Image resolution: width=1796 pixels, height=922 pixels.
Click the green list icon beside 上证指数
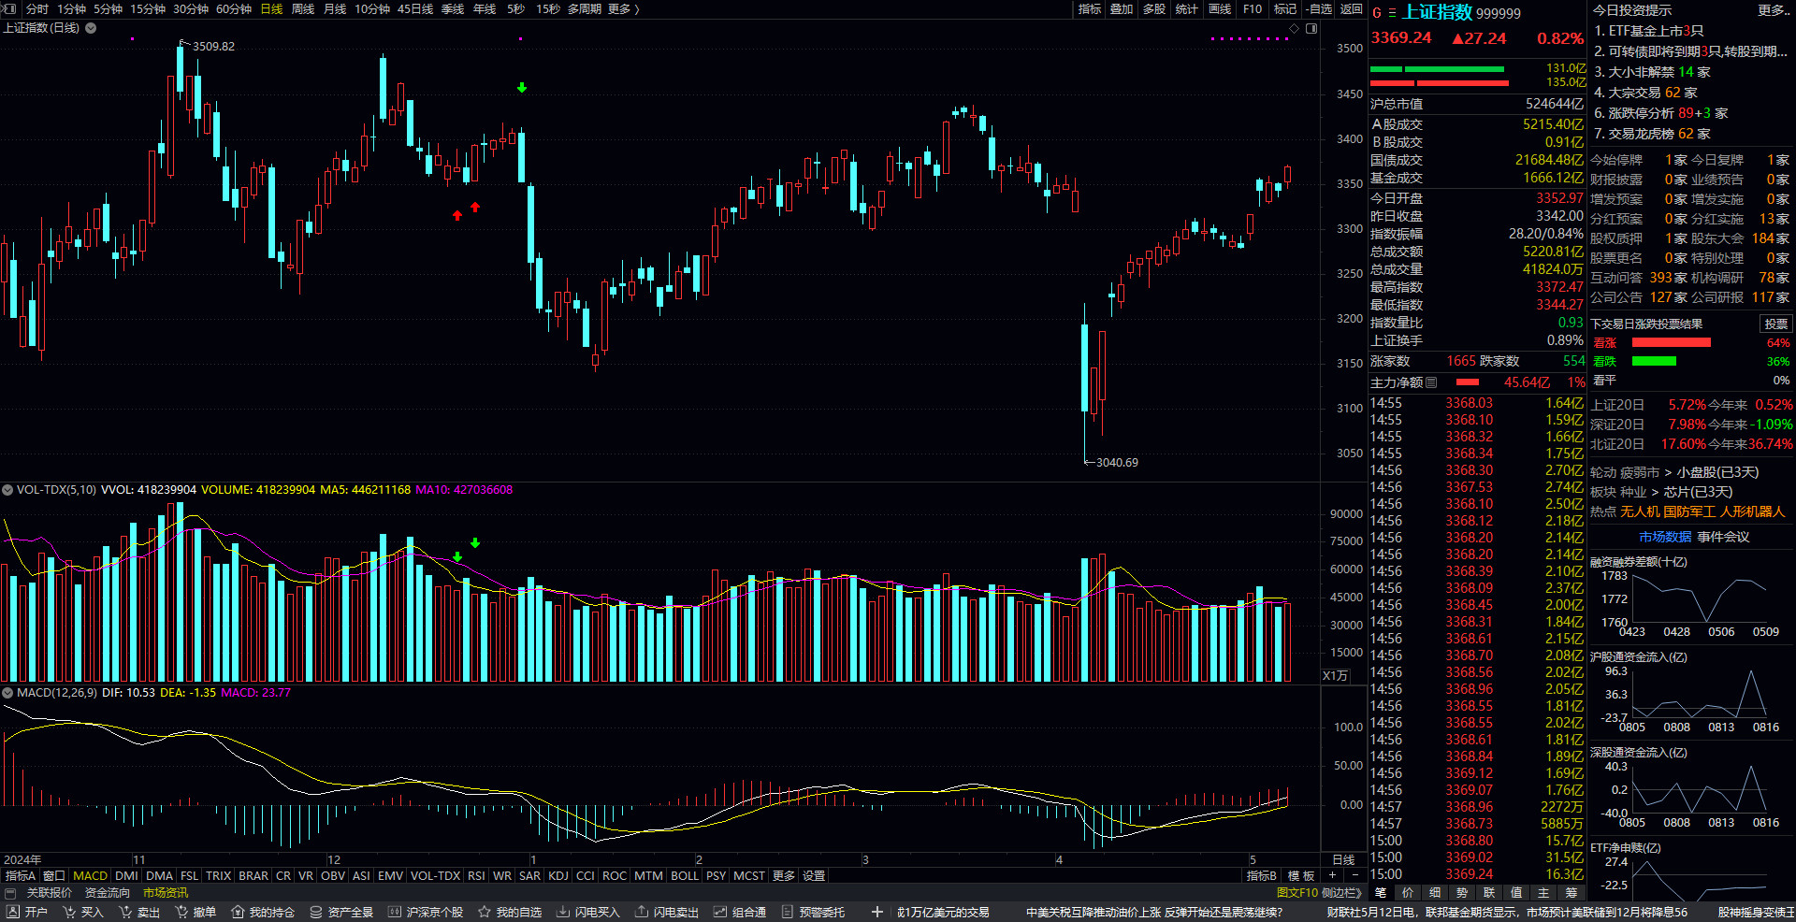point(1392,13)
